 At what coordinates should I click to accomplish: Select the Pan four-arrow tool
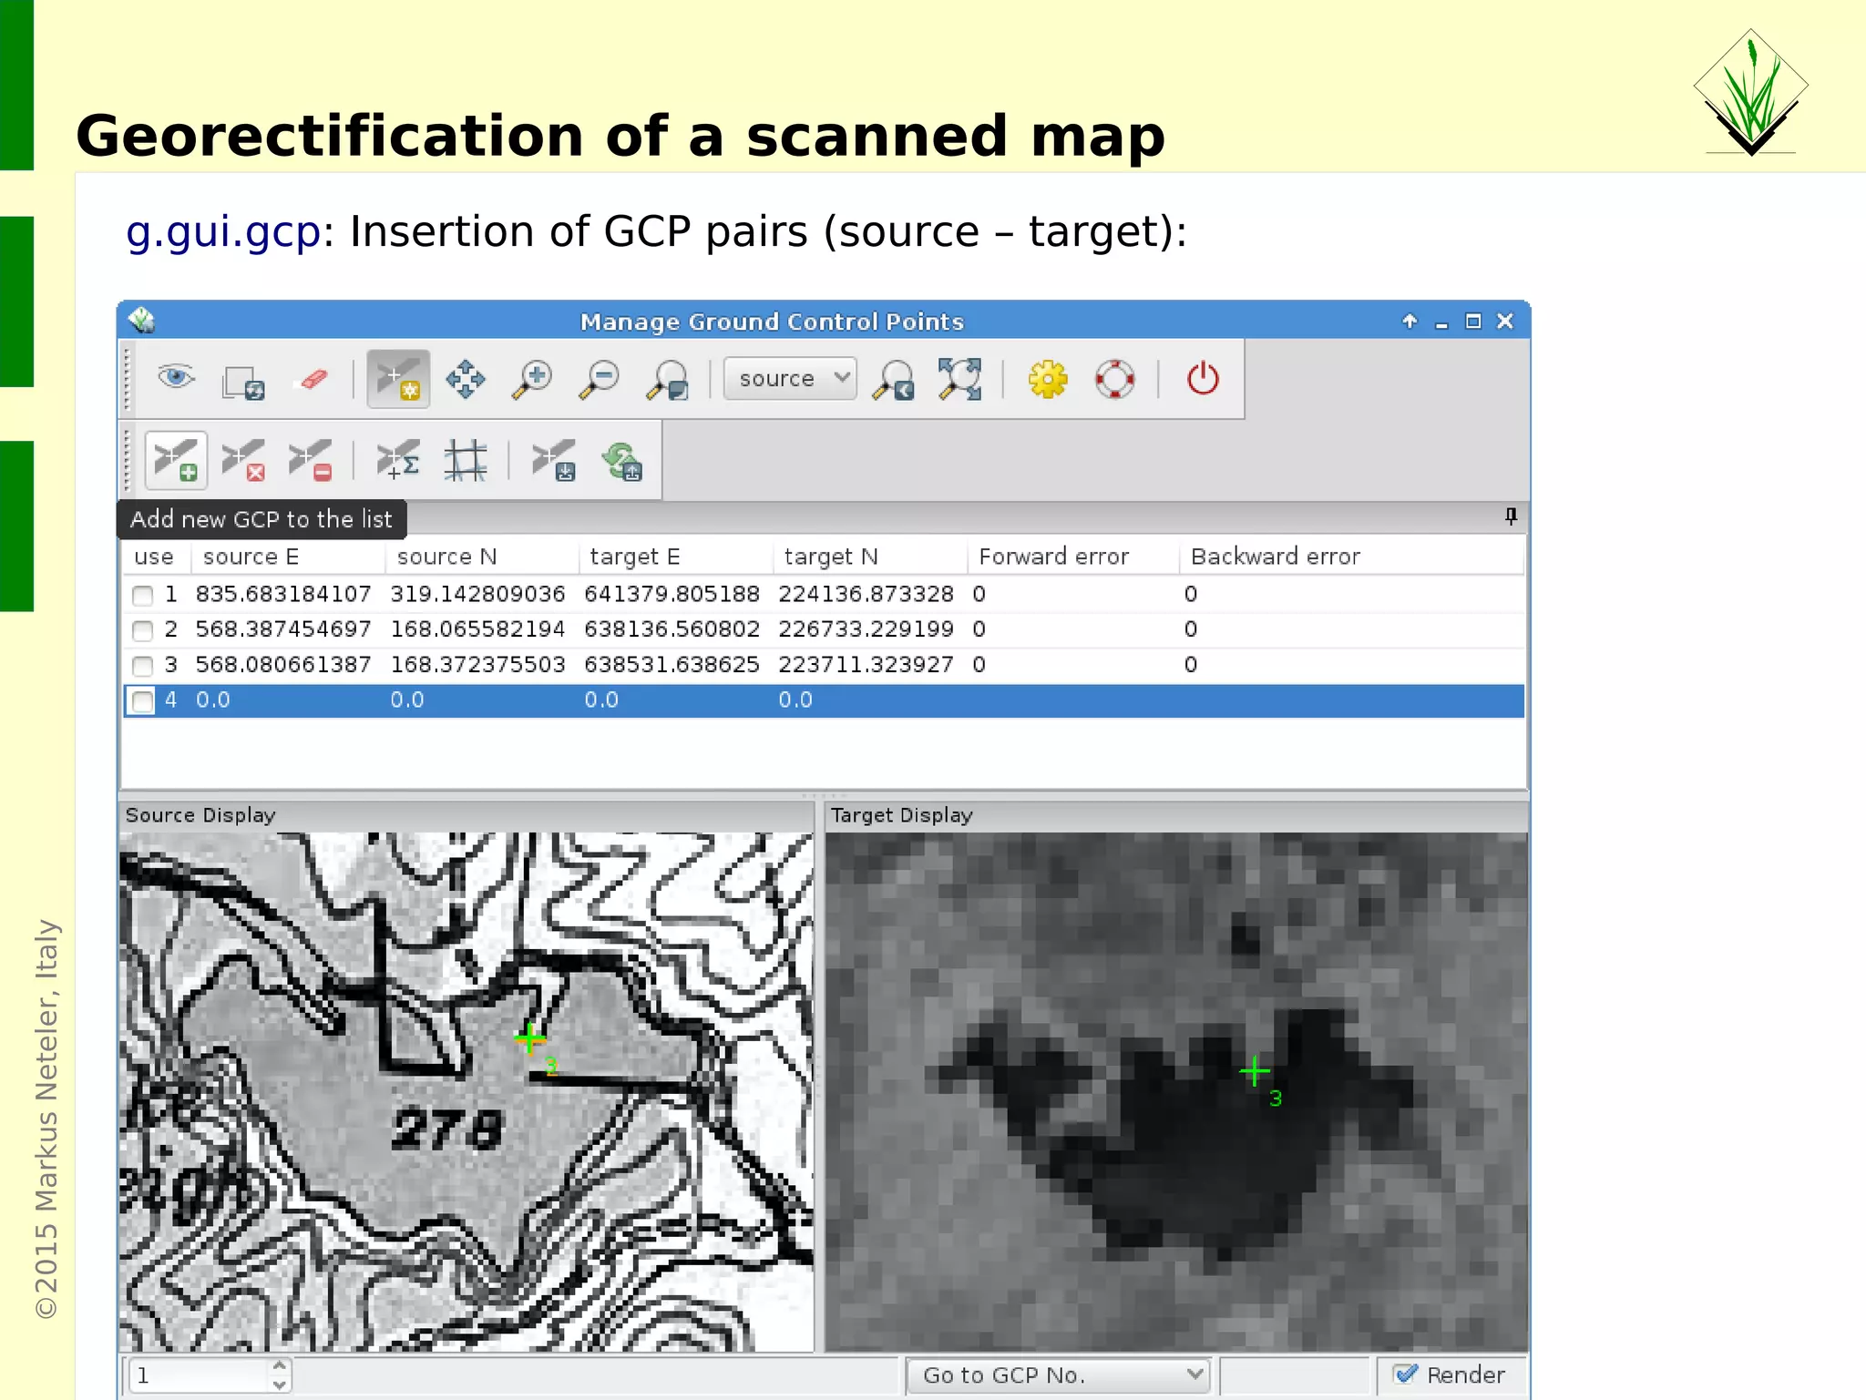pyautogui.click(x=466, y=379)
